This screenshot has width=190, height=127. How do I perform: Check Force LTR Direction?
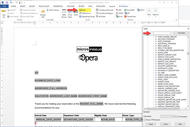click(x=145, y=120)
